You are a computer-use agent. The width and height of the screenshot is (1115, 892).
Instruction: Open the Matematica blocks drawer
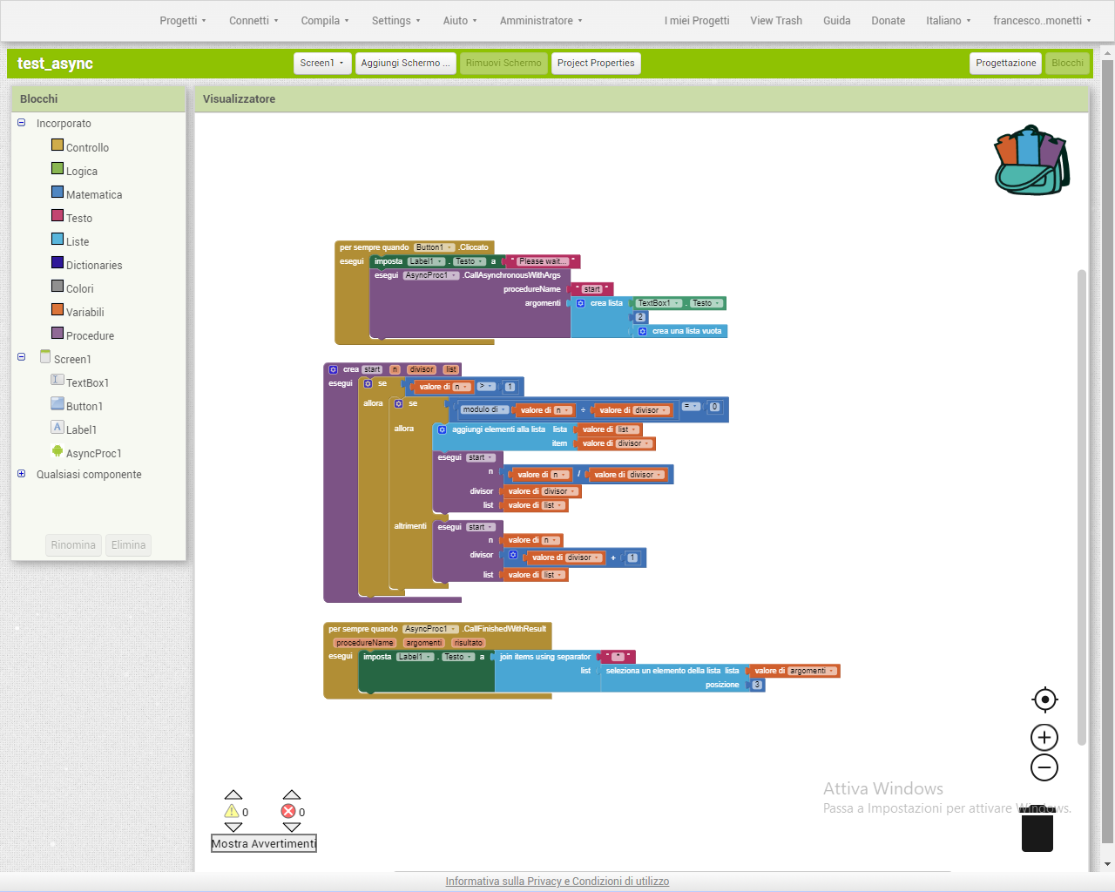coord(93,194)
